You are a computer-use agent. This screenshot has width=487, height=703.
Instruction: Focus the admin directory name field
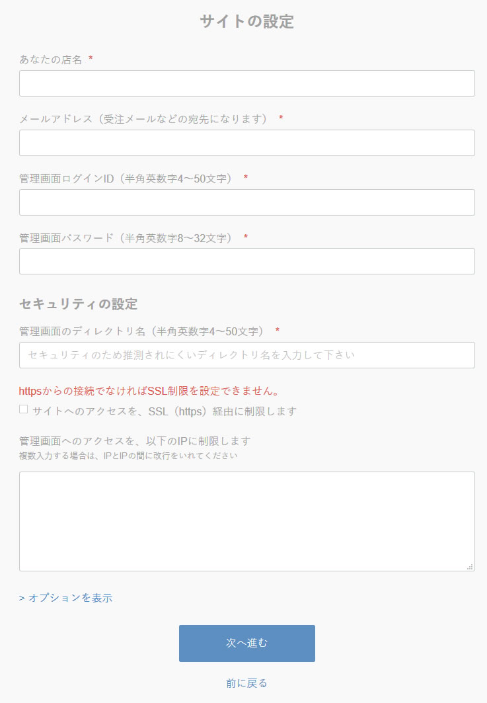(x=246, y=355)
